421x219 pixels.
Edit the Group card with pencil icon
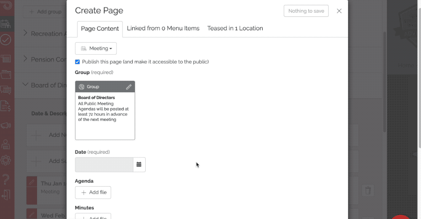pyautogui.click(x=128, y=87)
